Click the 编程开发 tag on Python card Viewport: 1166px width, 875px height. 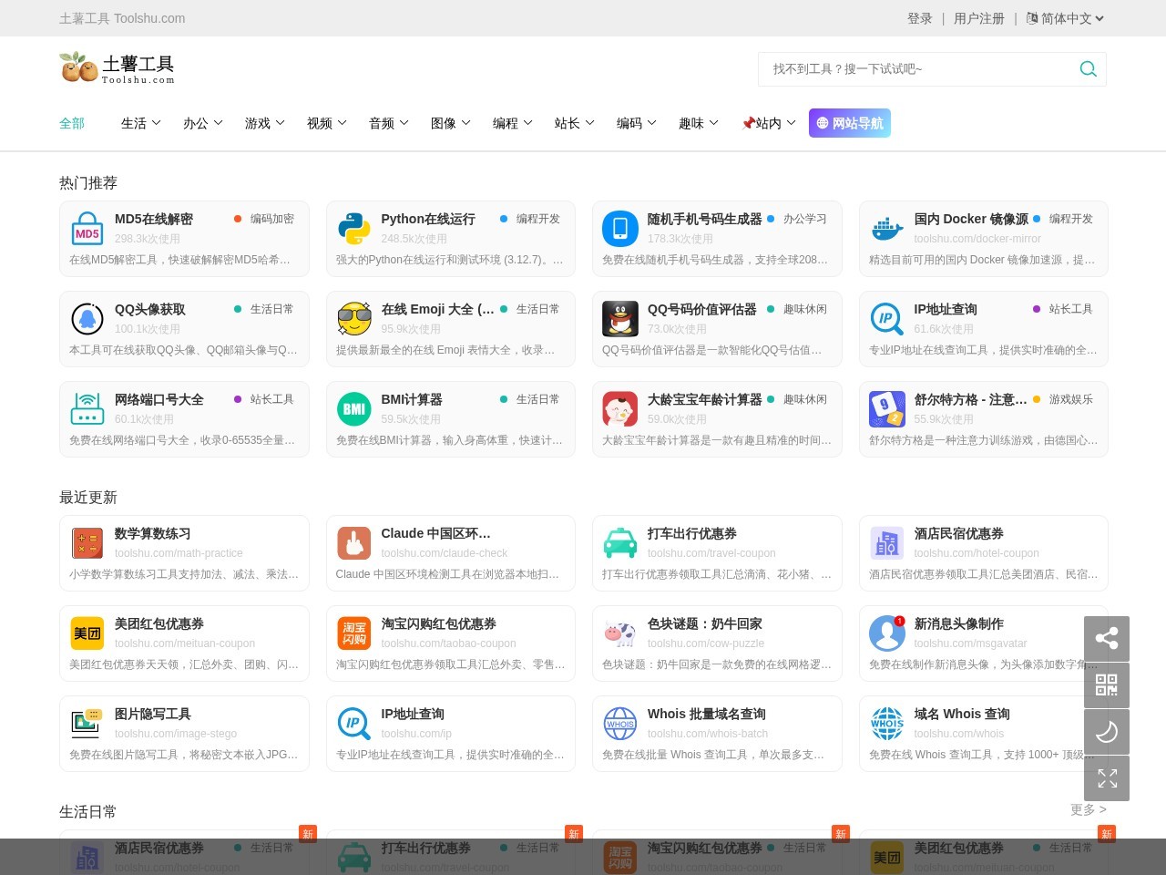(538, 219)
